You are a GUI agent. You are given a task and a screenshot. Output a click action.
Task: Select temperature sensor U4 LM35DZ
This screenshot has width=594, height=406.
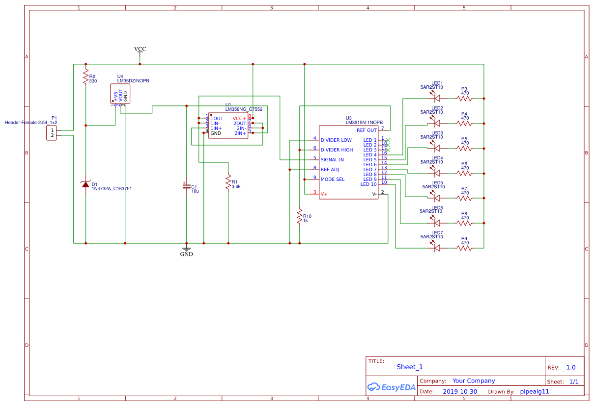tap(119, 93)
